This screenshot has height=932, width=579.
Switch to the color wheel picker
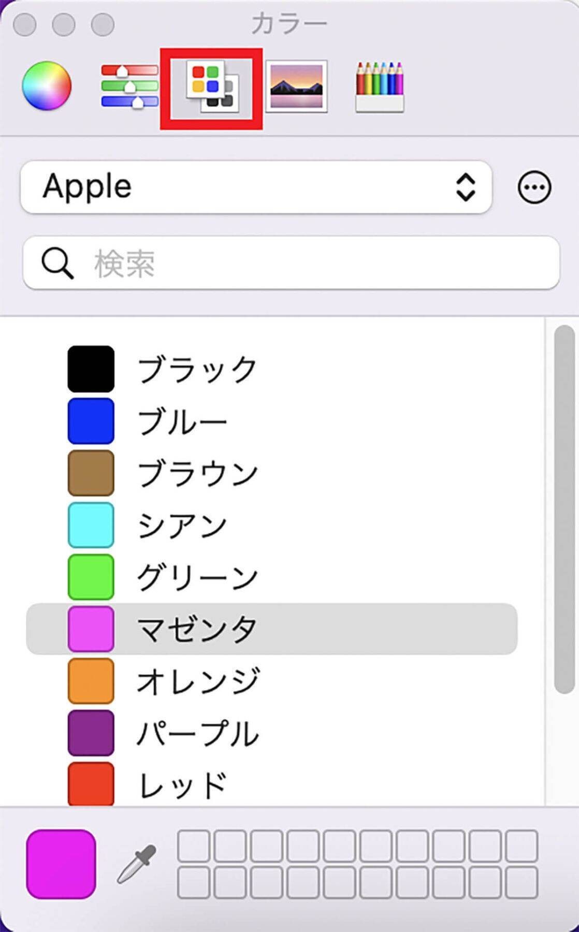[x=47, y=86]
